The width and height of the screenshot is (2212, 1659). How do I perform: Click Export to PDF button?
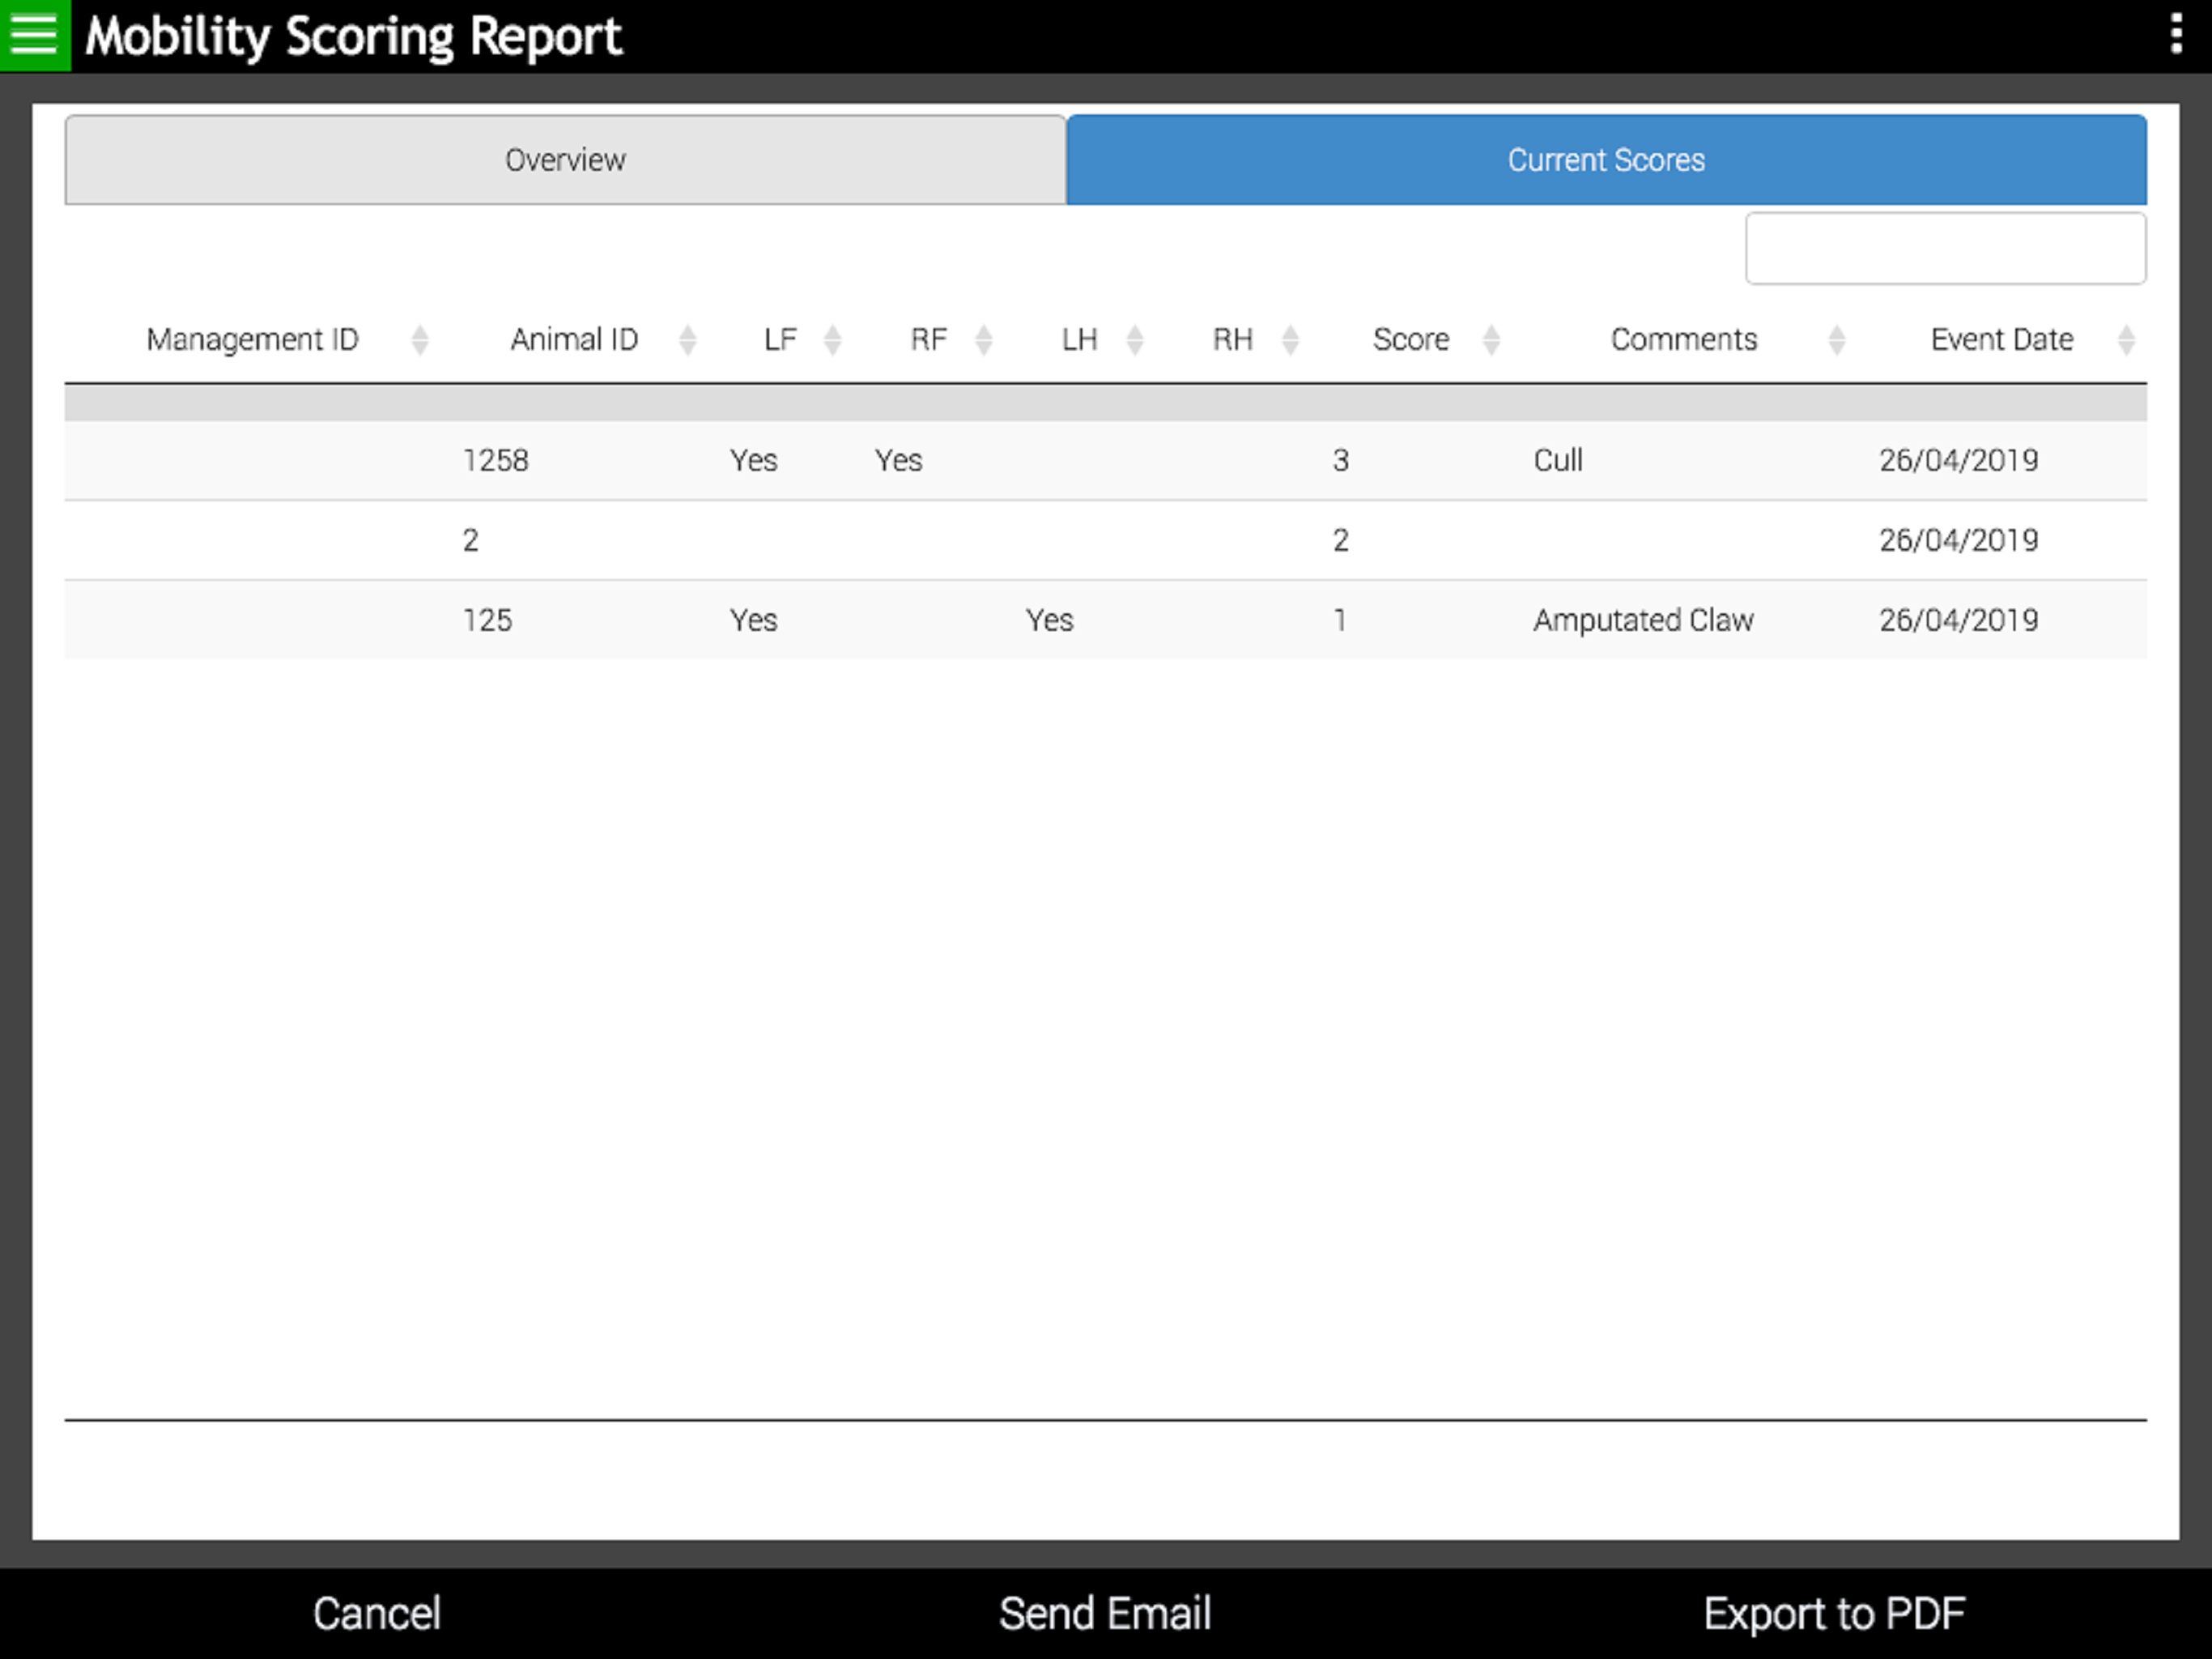pos(1834,1614)
